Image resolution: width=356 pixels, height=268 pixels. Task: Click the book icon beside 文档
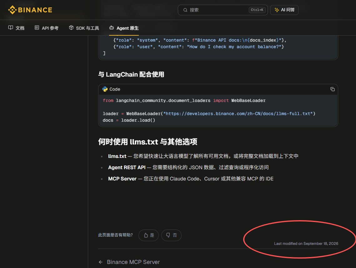[x=10, y=28]
